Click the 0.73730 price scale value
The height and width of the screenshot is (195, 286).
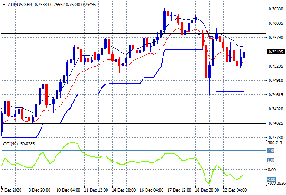click(276, 137)
